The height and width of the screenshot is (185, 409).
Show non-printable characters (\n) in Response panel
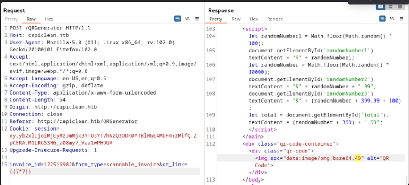[392, 19]
